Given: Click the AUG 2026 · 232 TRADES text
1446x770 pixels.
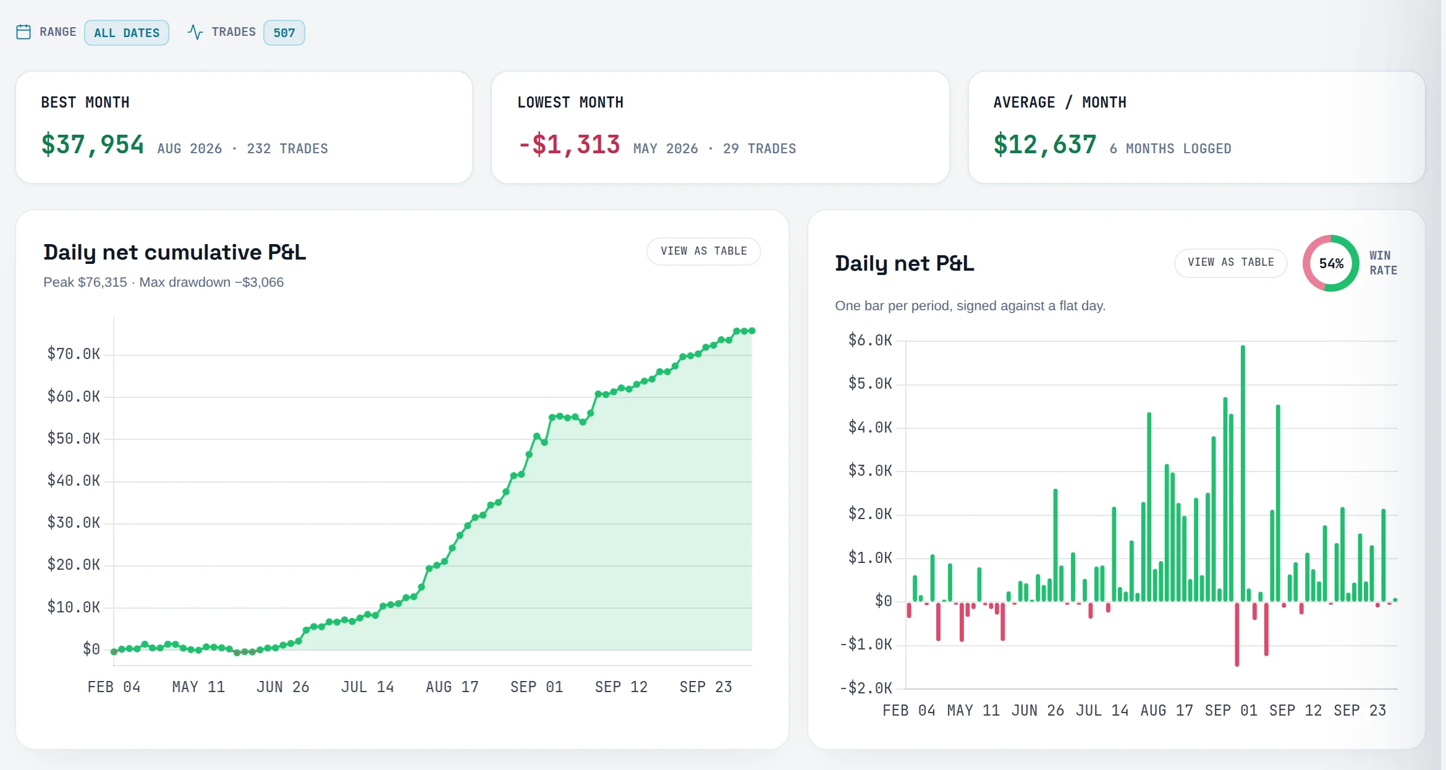Looking at the screenshot, I should click(243, 149).
